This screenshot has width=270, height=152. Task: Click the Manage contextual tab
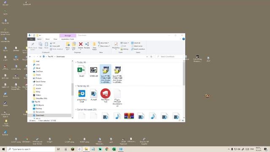coord(68,35)
